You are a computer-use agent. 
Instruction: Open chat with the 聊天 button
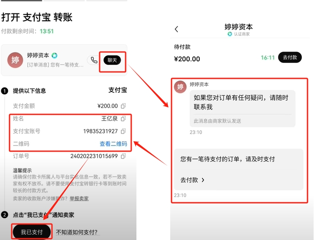112,60
